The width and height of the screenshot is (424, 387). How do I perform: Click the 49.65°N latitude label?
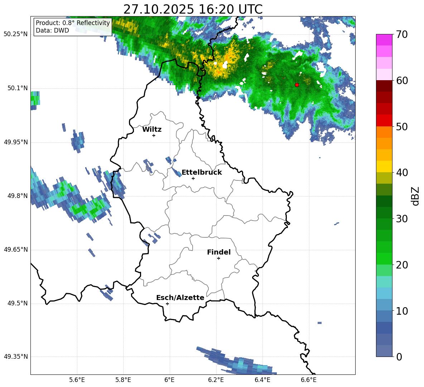tap(16, 250)
